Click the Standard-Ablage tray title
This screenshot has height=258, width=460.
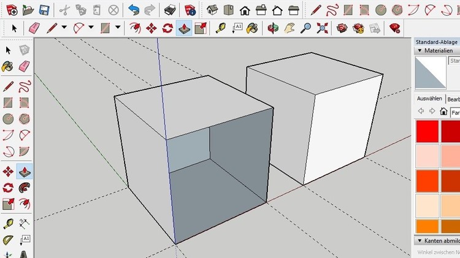[x=437, y=42]
